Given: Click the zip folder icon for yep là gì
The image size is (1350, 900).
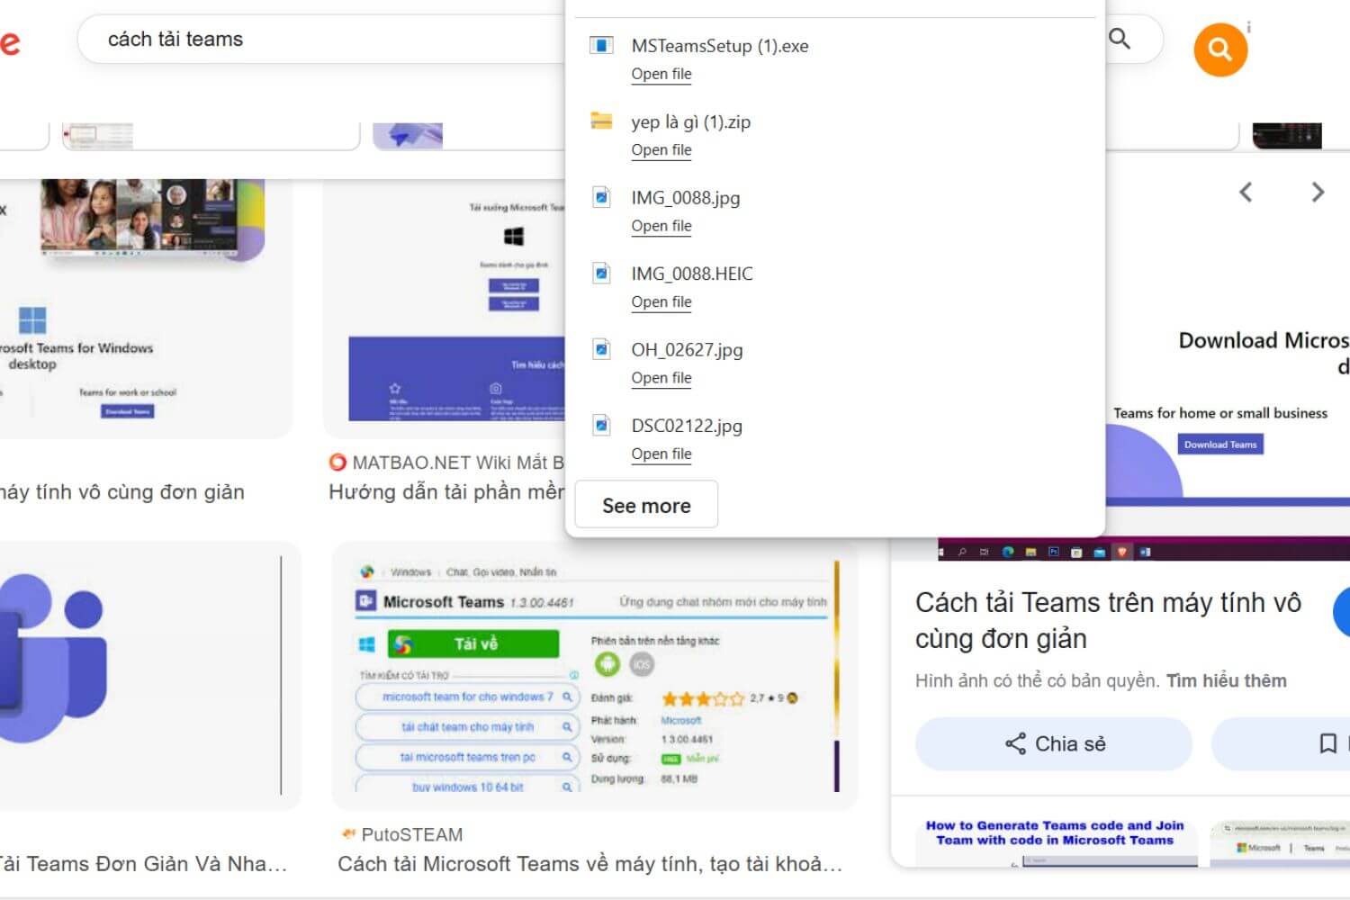Looking at the screenshot, I should point(601,121).
